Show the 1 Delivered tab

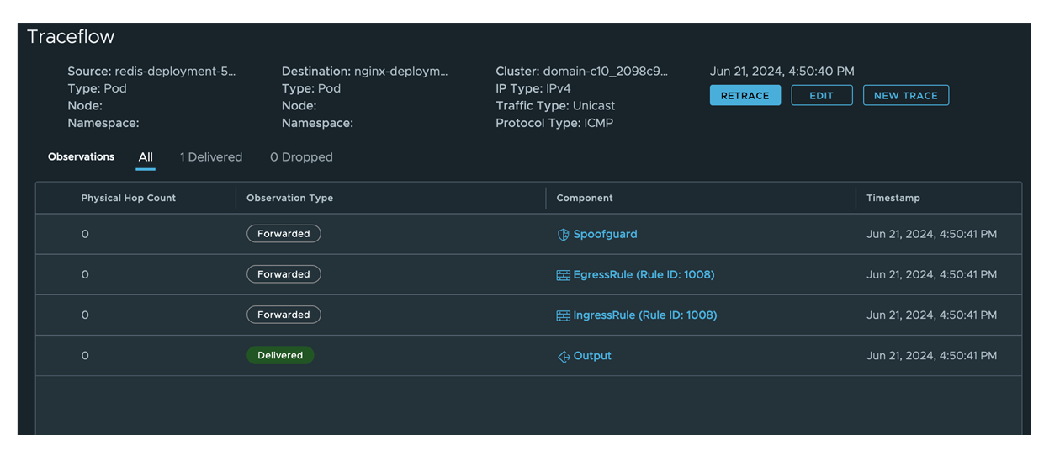pos(211,157)
